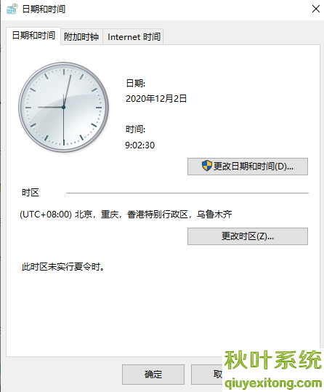This screenshot has width=324, height=392.
Task: Click the 更改时区(Z)... button
Action: pos(248,236)
